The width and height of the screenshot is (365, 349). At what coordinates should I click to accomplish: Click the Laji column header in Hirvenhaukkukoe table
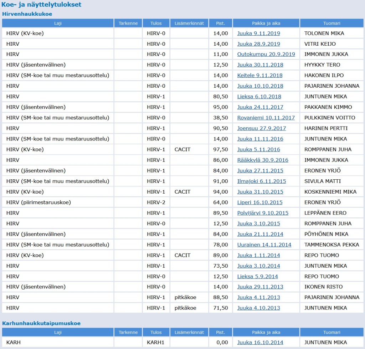58,23
